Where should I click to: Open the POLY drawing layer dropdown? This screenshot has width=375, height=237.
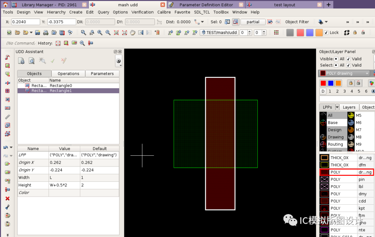point(367,73)
